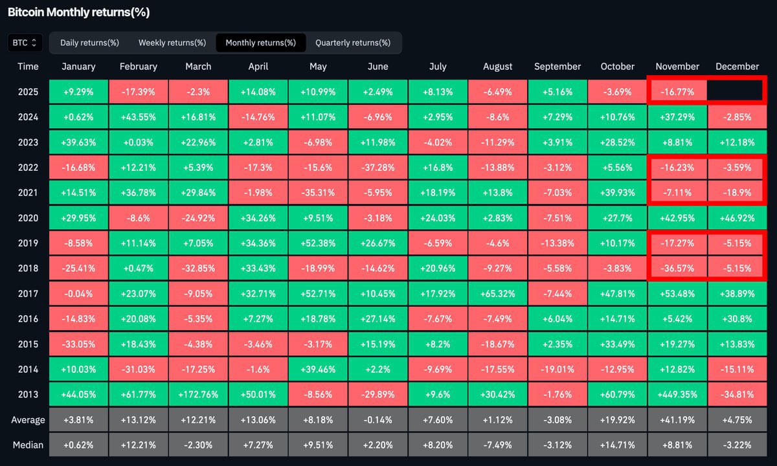This screenshot has width=777, height=466.
Task: Click the September column header
Action: [557, 66]
